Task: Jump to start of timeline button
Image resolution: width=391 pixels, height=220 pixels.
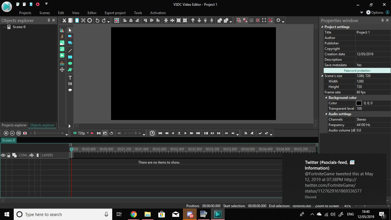Action: [160, 133]
